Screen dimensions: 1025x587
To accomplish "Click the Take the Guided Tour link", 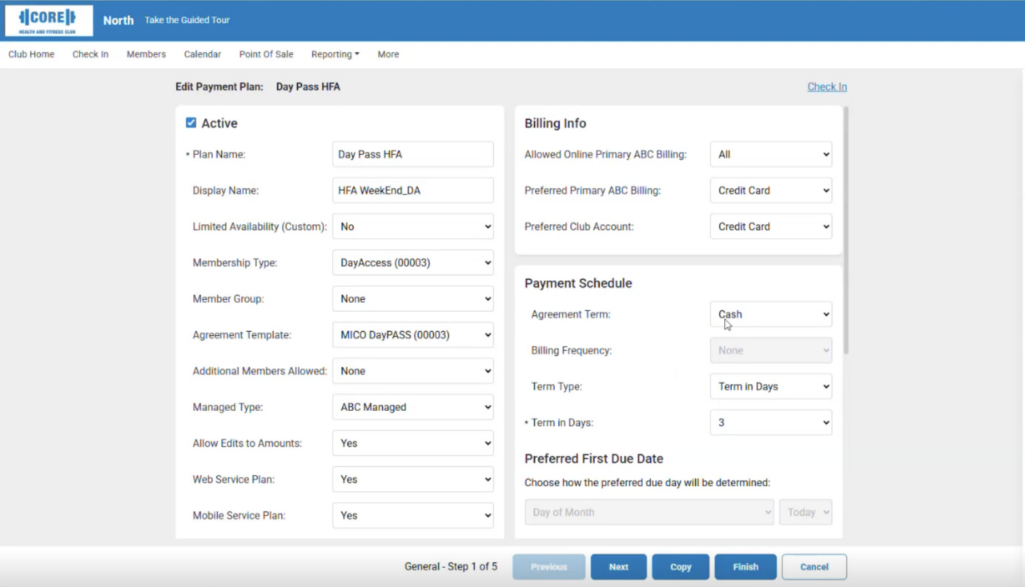I will tap(187, 20).
